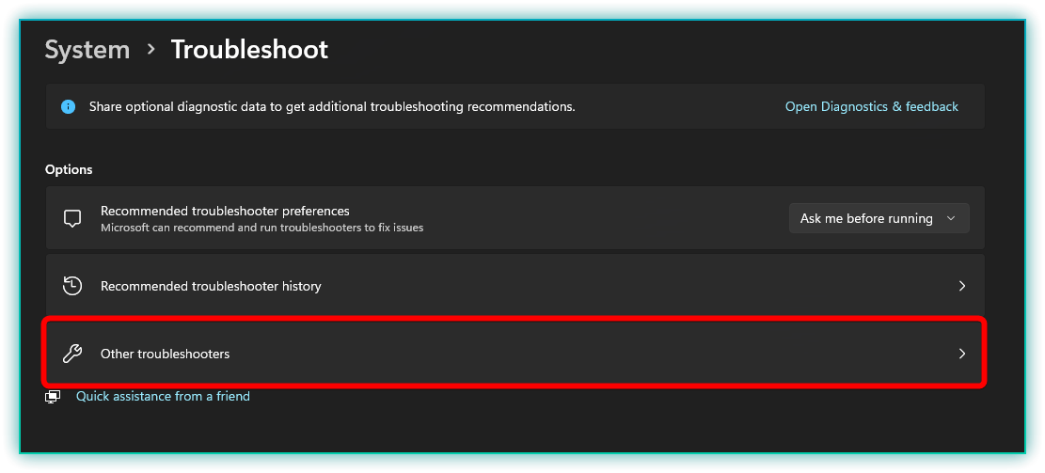Go back to System in the breadcrumb
The height and width of the screenshot is (473, 1045).
click(87, 50)
